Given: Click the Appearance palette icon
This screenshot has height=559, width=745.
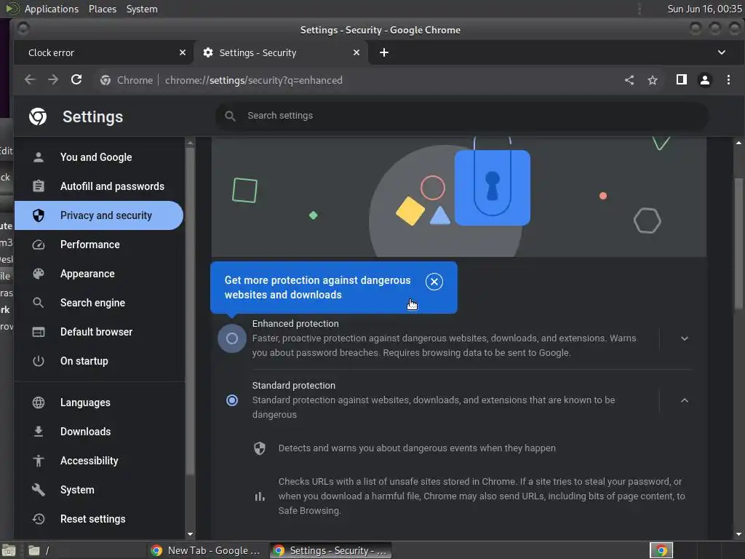Looking at the screenshot, I should tap(39, 274).
